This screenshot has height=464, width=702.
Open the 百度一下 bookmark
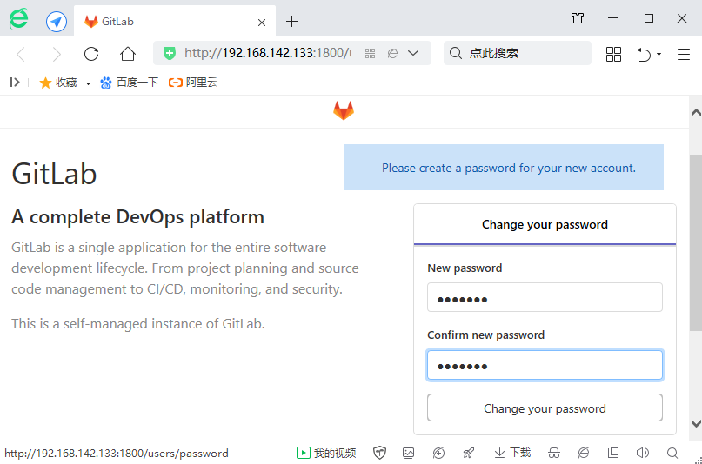pyautogui.click(x=130, y=83)
